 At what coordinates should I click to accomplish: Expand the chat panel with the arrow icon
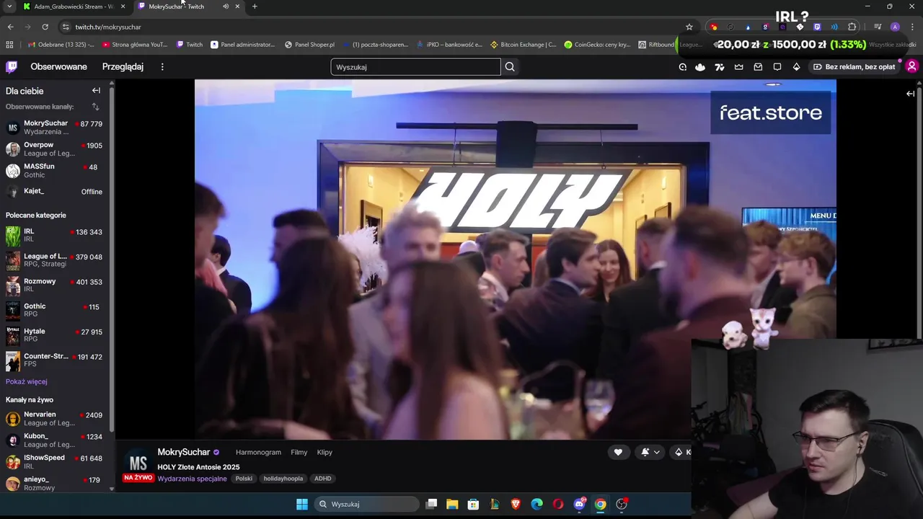tap(910, 94)
